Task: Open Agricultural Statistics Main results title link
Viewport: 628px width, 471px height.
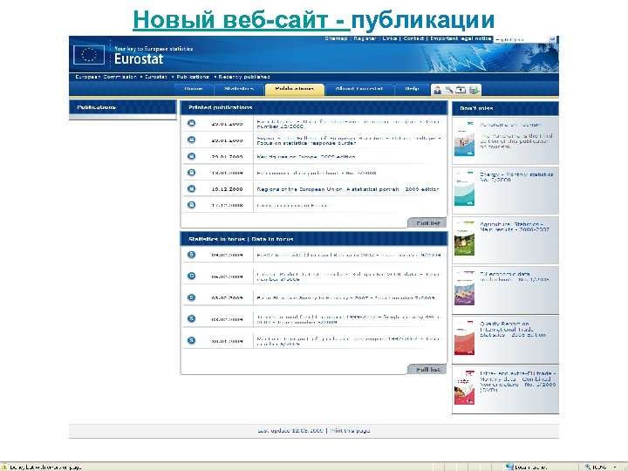Action: 515,227
